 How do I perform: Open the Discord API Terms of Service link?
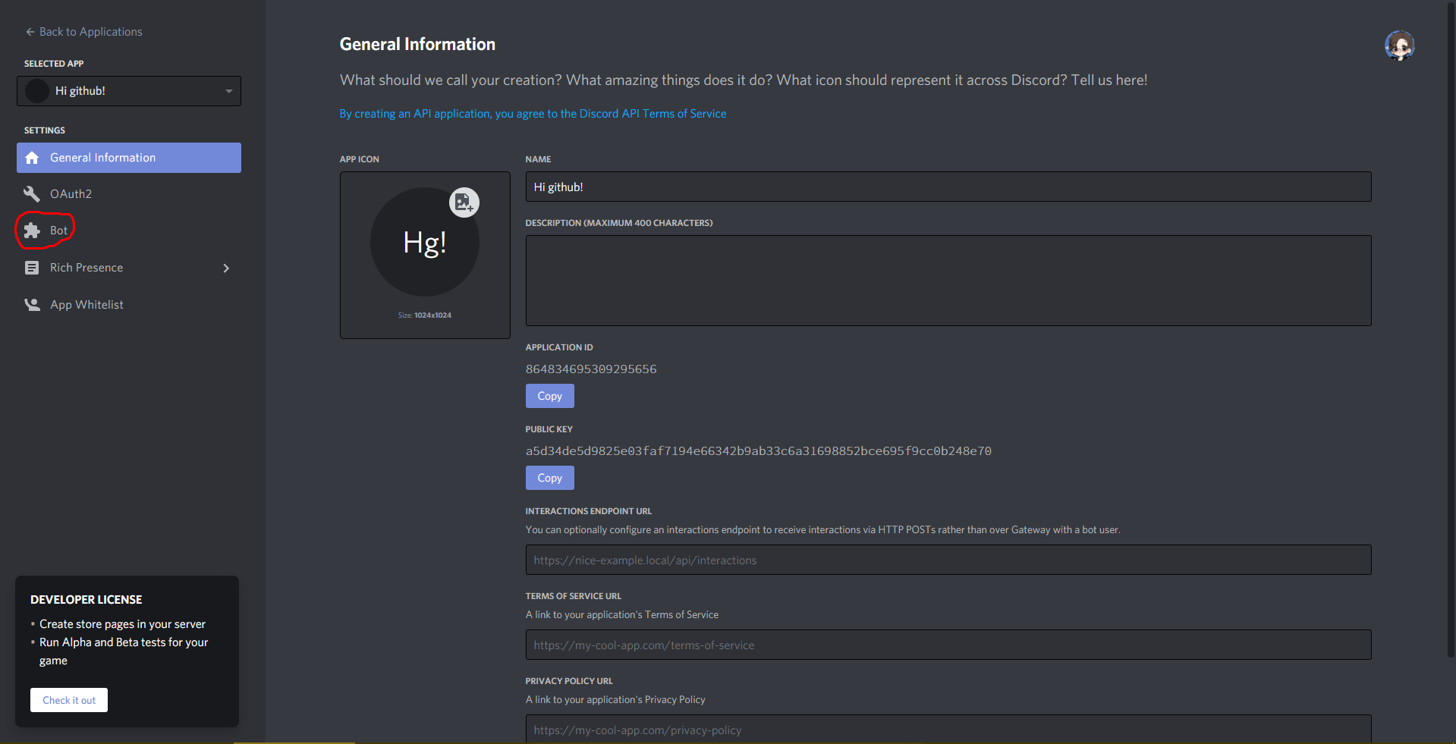coord(533,114)
